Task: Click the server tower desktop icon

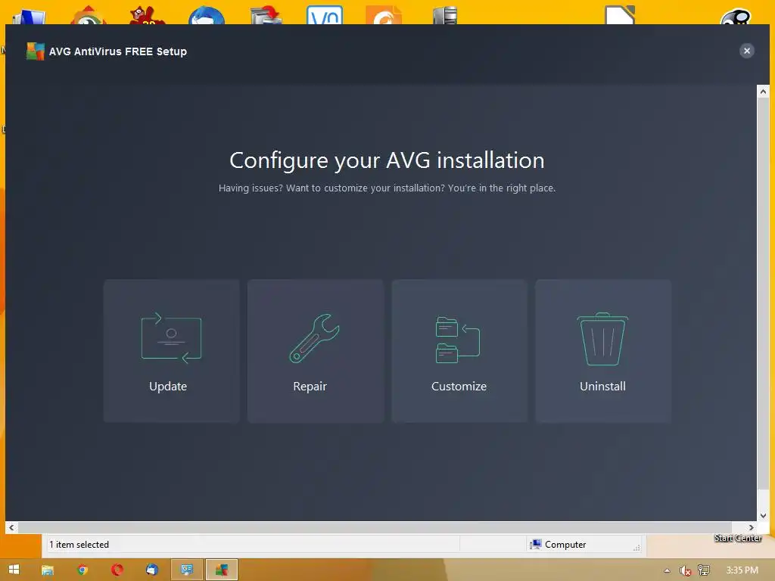Action: tap(445, 15)
